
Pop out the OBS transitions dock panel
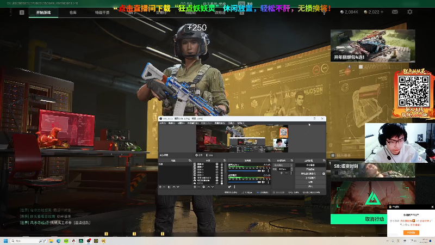coord(291,160)
